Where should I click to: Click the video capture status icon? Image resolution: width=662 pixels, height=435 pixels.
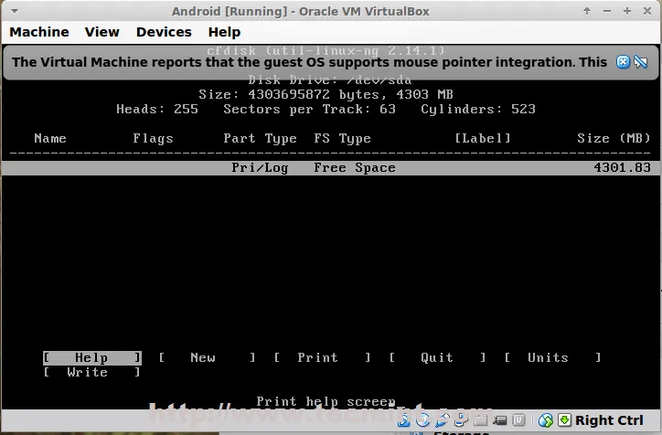tap(499, 420)
